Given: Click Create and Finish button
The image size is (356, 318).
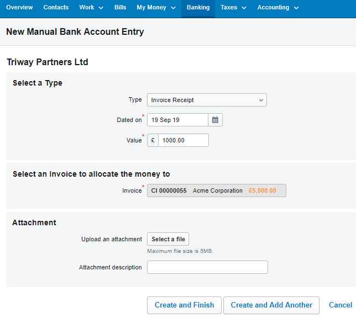Looking at the screenshot, I should click(184, 305).
